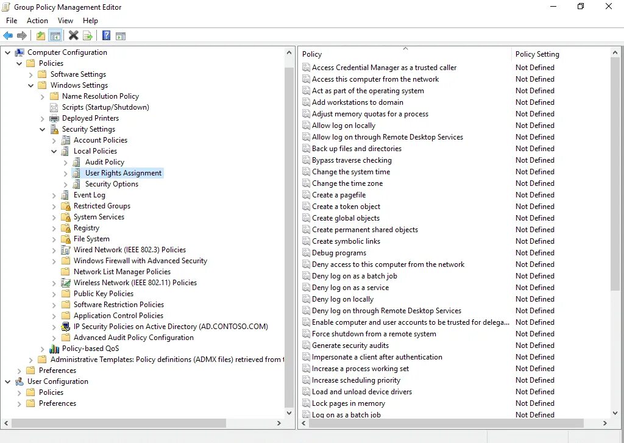Click the tree pane vertical scrollbar thumb
The image size is (624, 443).
[x=289, y=237]
